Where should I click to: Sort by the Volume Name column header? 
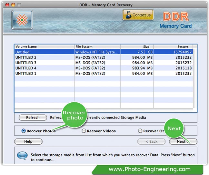(x=44, y=46)
